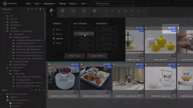Add new folder with plus icon
The height and width of the screenshot is (108, 193).
pos(43,9)
